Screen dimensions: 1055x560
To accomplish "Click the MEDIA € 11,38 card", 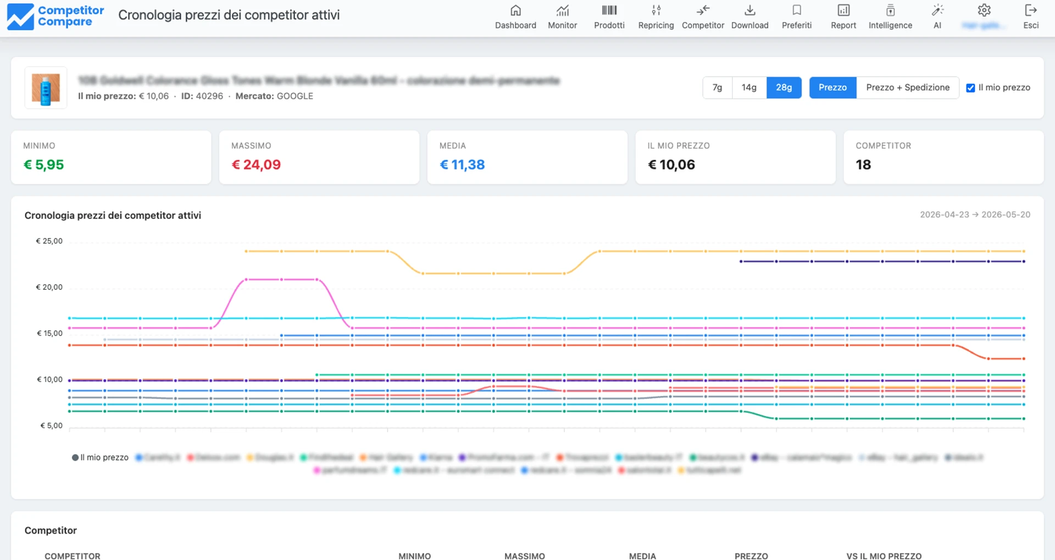I will pos(527,157).
